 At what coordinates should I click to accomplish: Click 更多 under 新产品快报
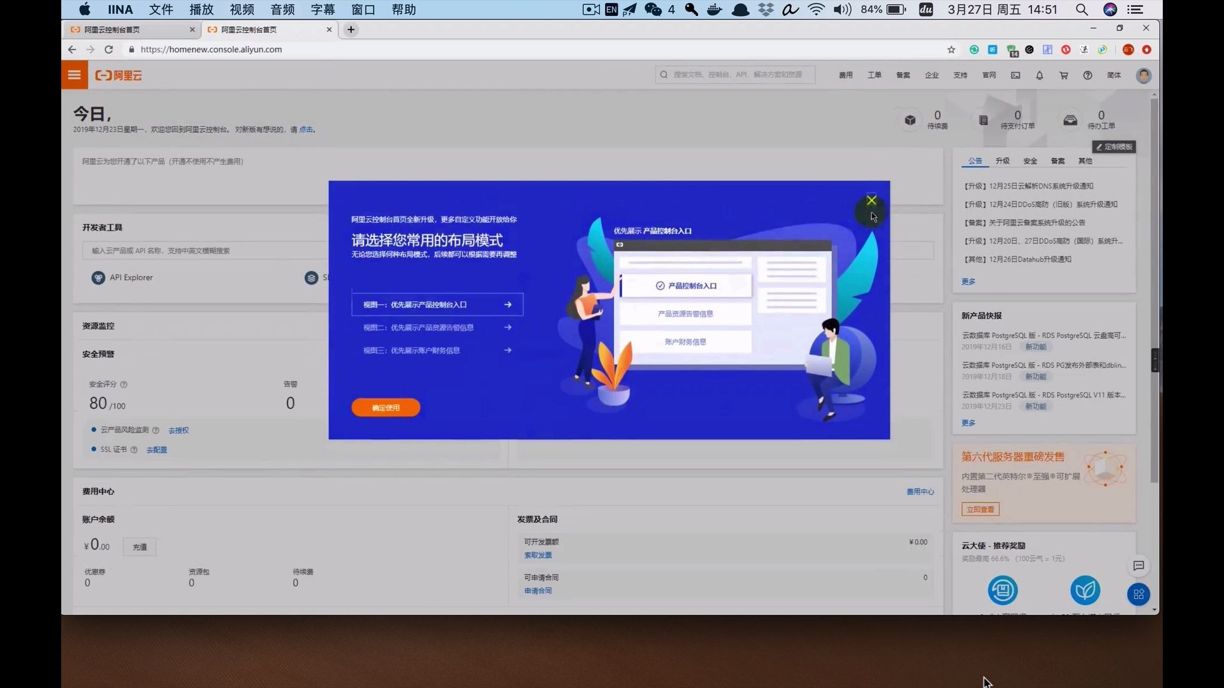click(x=968, y=423)
